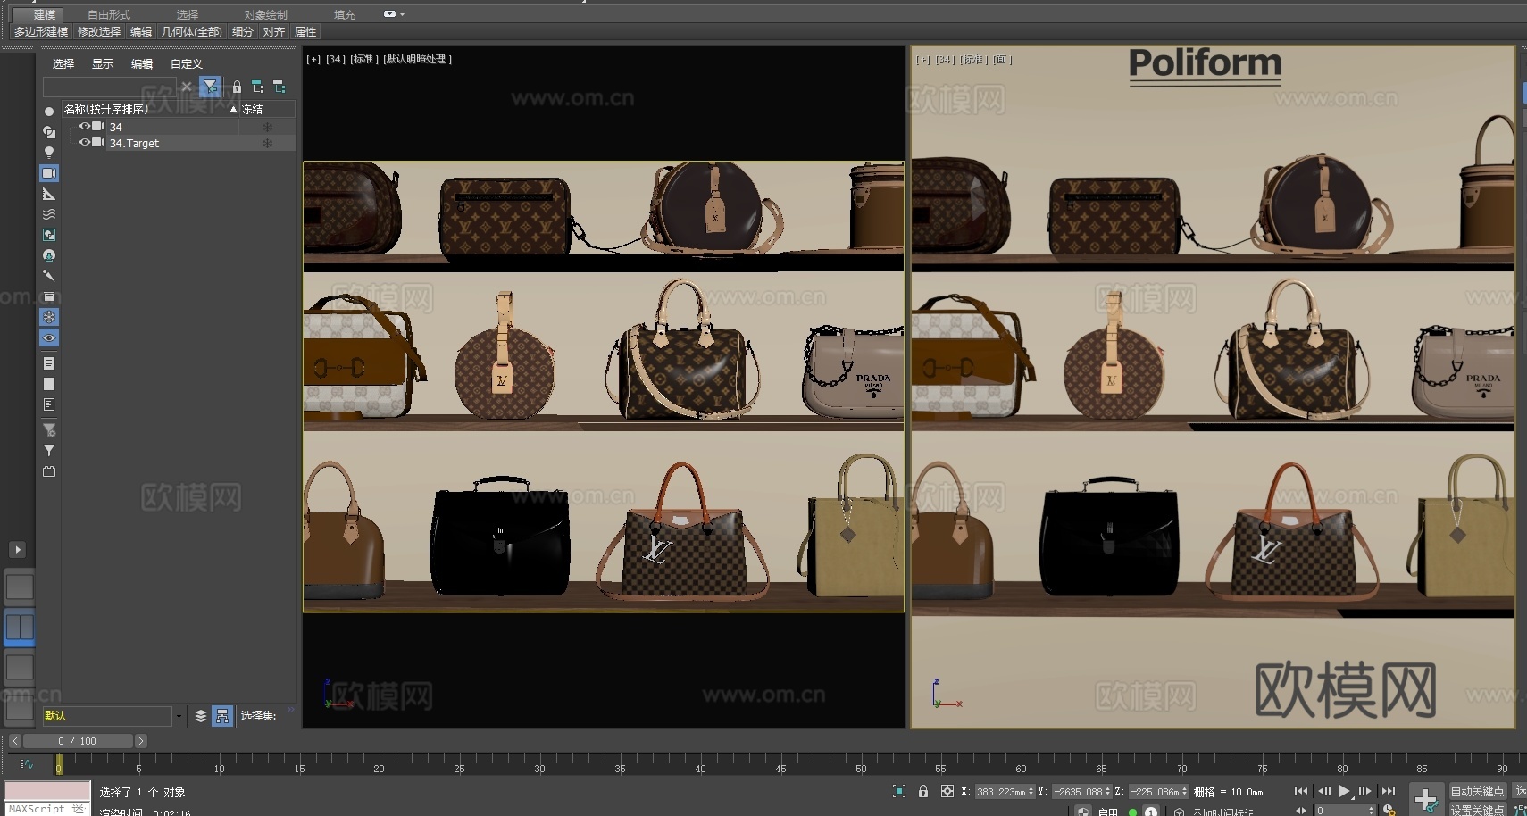
Task: Click the 冻结 column header
Action: 267,109
